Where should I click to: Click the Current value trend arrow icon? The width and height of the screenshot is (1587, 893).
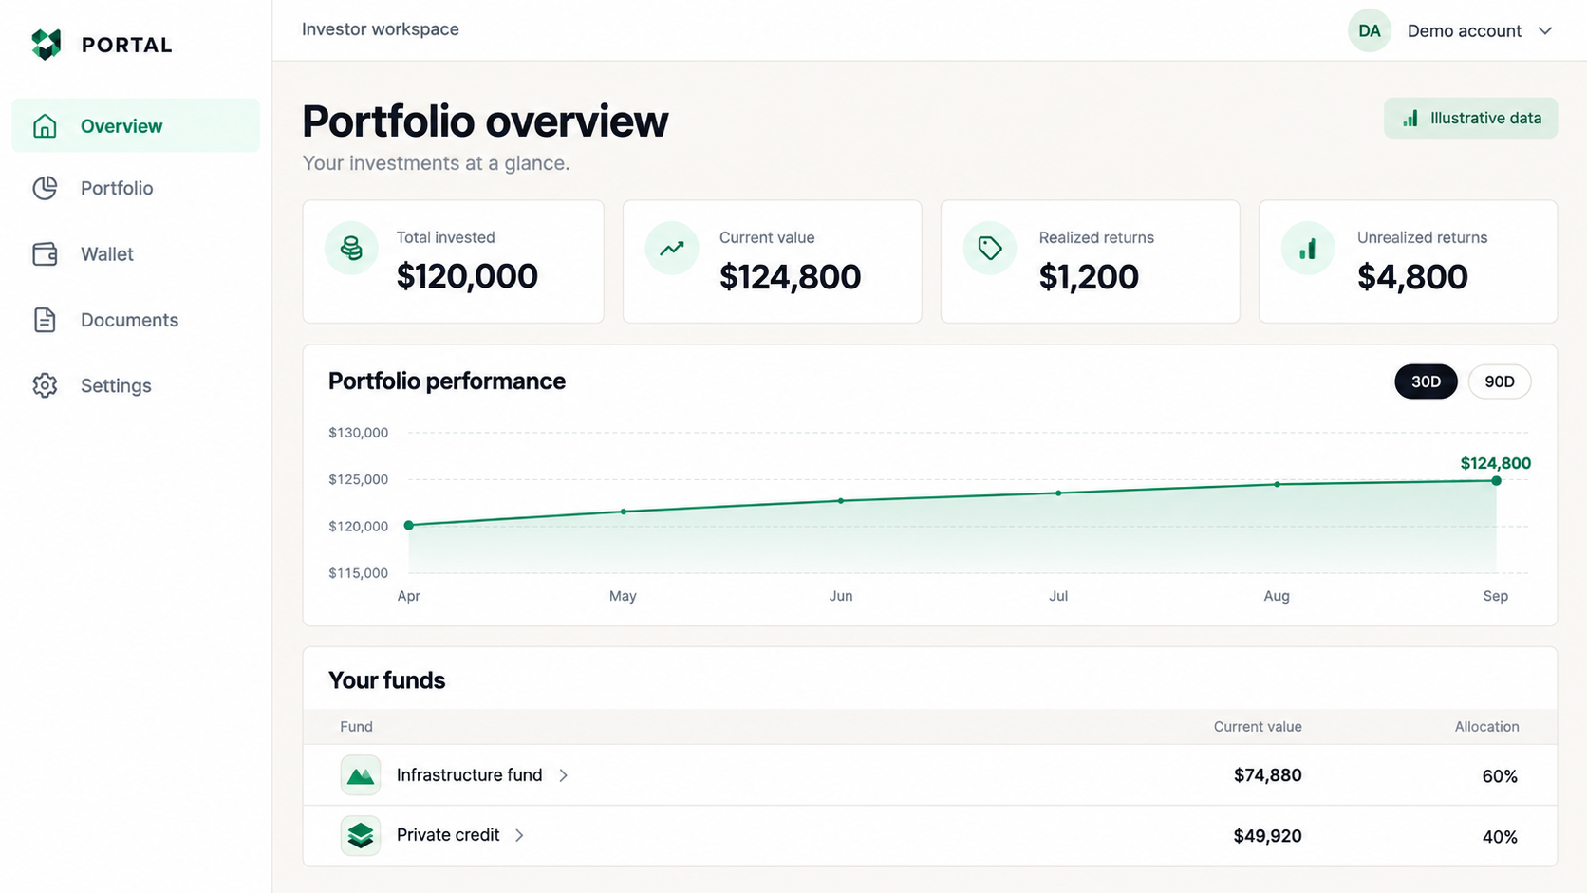pos(672,248)
